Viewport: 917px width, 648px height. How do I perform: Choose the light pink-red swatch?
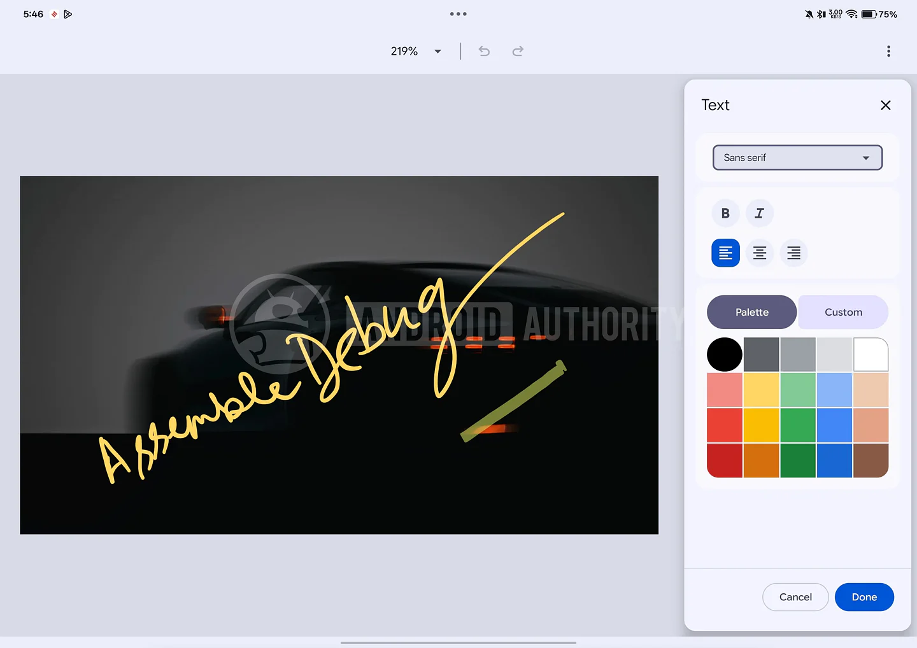pyautogui.click(x=725, y=390)
